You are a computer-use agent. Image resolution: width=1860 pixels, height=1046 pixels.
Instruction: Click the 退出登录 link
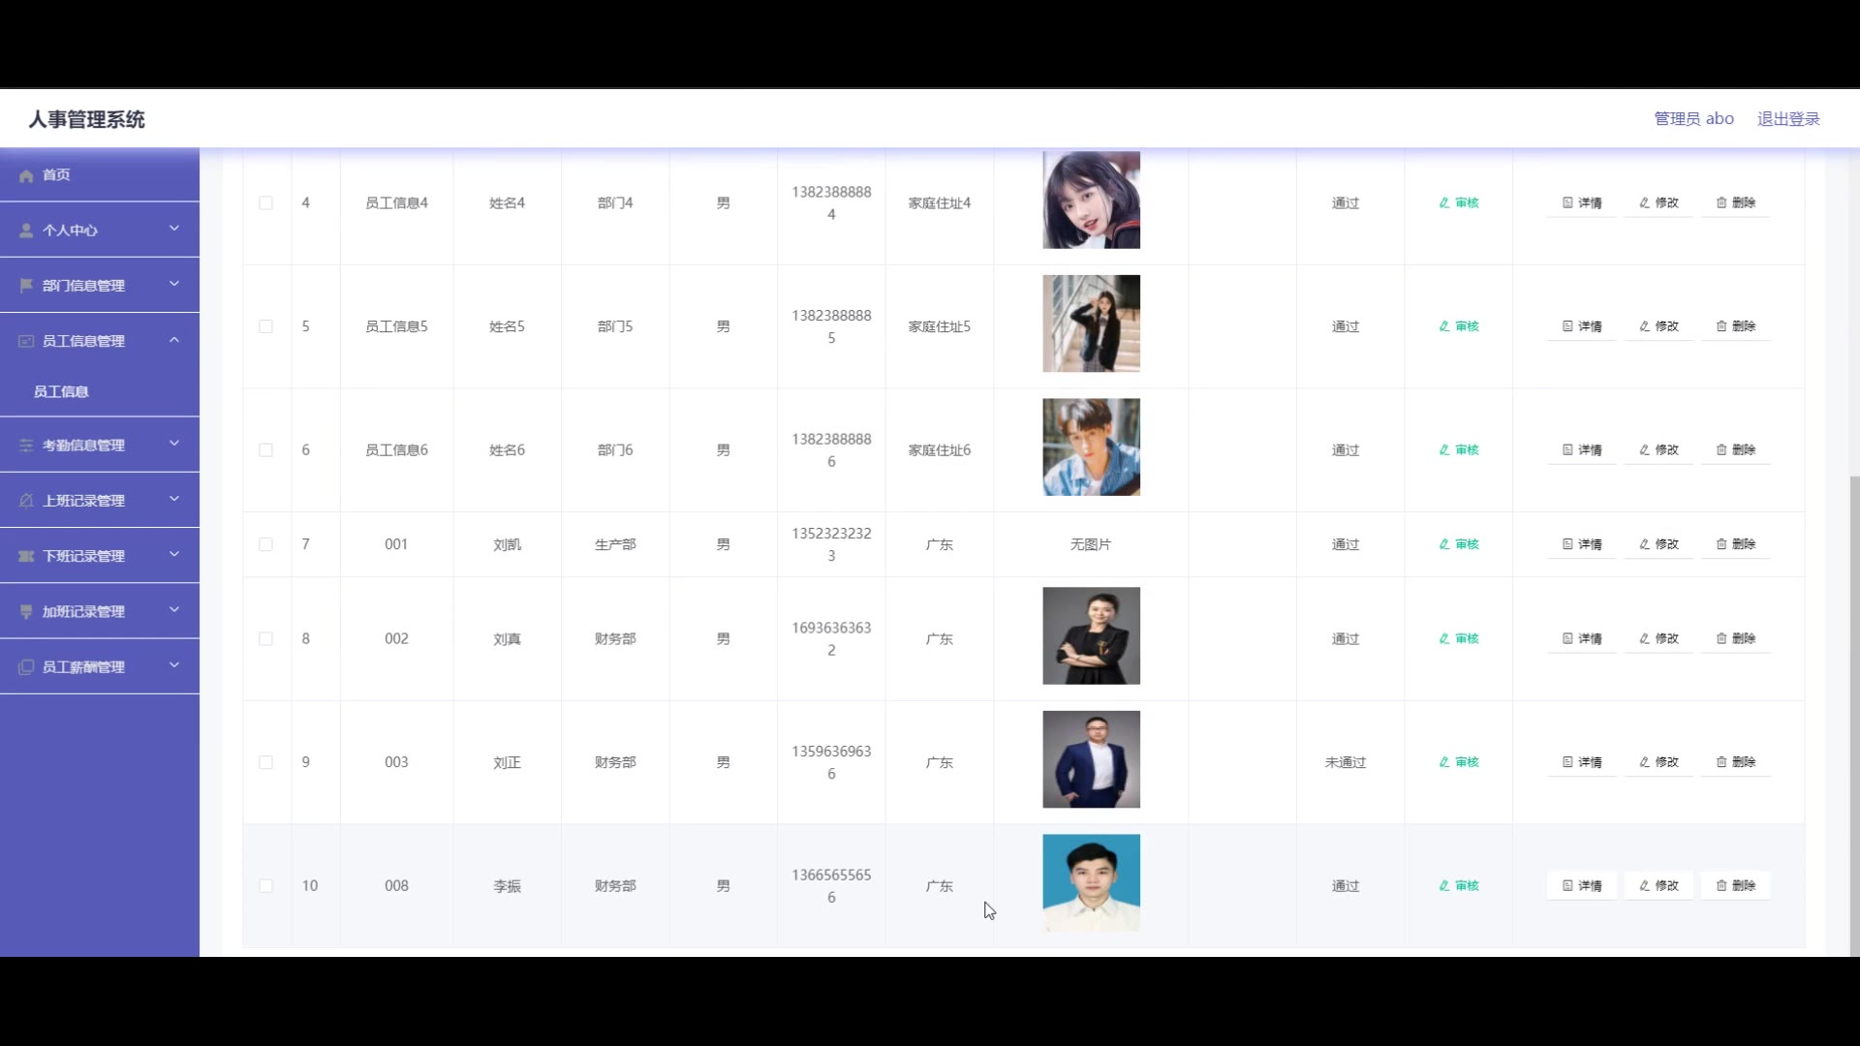1788,119
